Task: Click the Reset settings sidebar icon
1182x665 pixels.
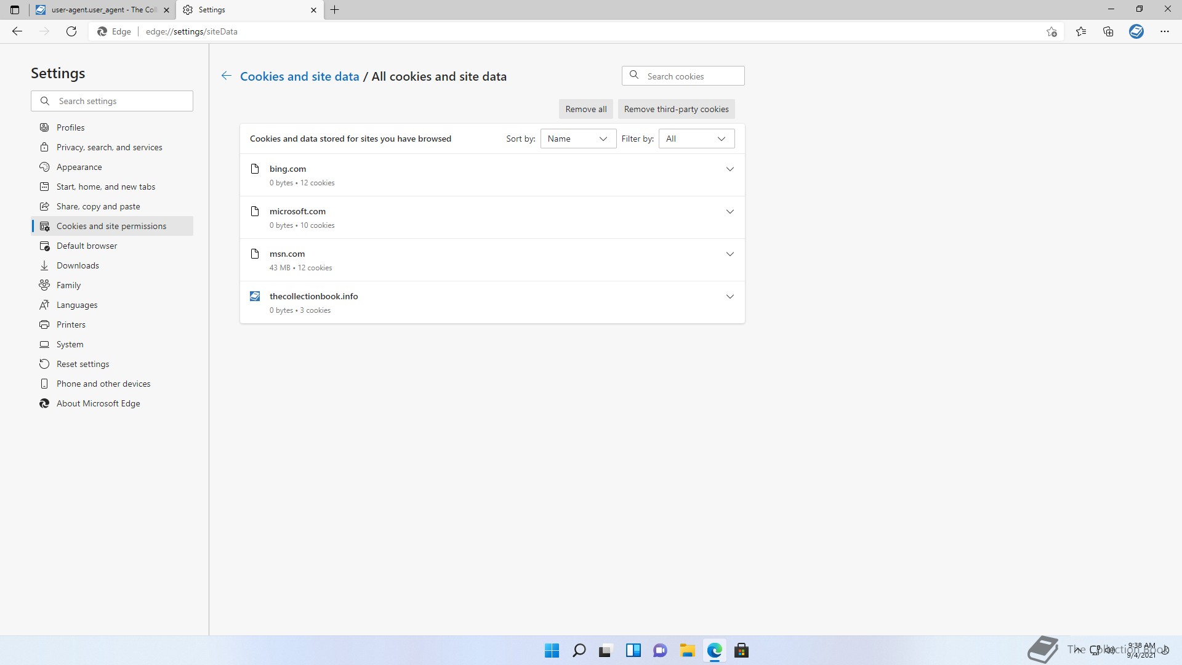Action: 44,364
